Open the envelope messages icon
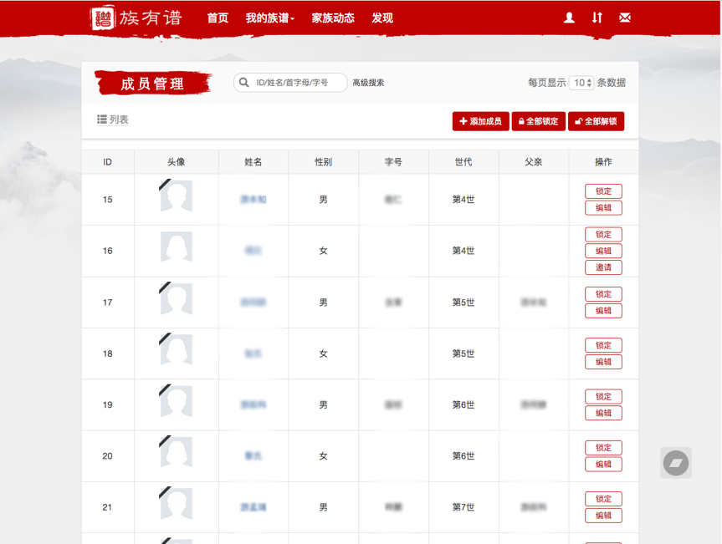This screenshot has height=544, width=722. click(x=625, y=18)
